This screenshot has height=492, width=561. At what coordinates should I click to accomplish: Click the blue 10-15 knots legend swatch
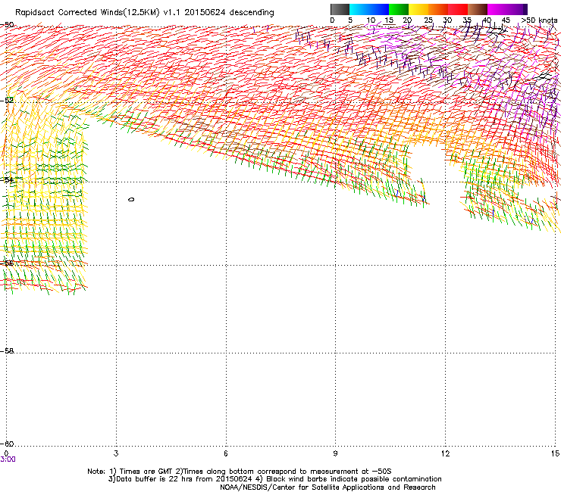pyautogui.click(x=379, y=9)
